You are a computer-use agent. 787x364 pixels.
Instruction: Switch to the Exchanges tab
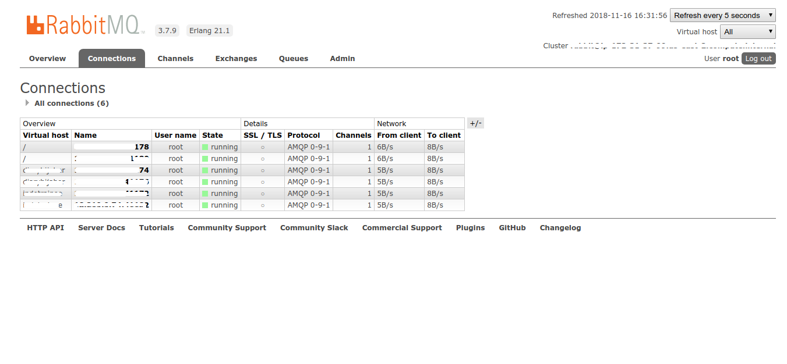pyautogui.click(x=236, y=58)
